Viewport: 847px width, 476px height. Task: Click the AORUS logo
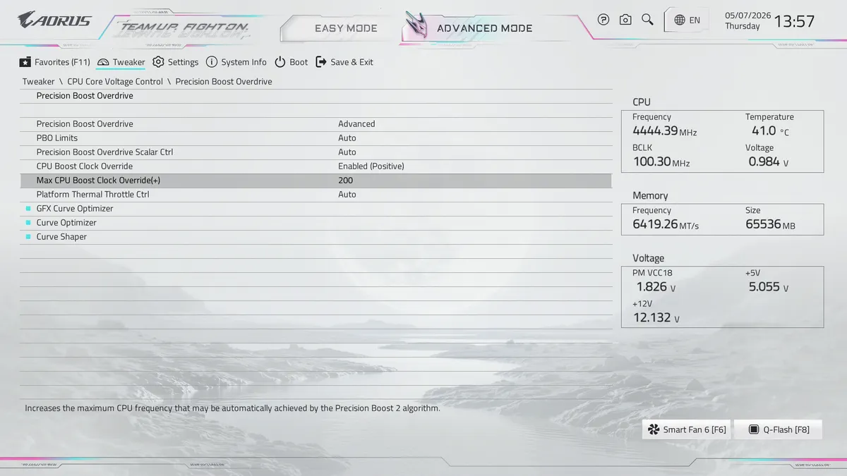coord(54,20)
